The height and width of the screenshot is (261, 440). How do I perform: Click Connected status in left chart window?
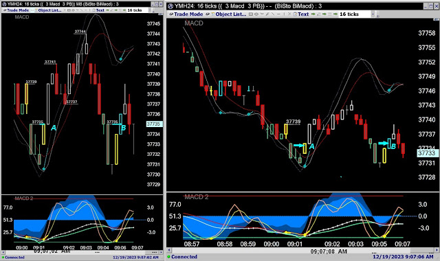click(13, 258)
